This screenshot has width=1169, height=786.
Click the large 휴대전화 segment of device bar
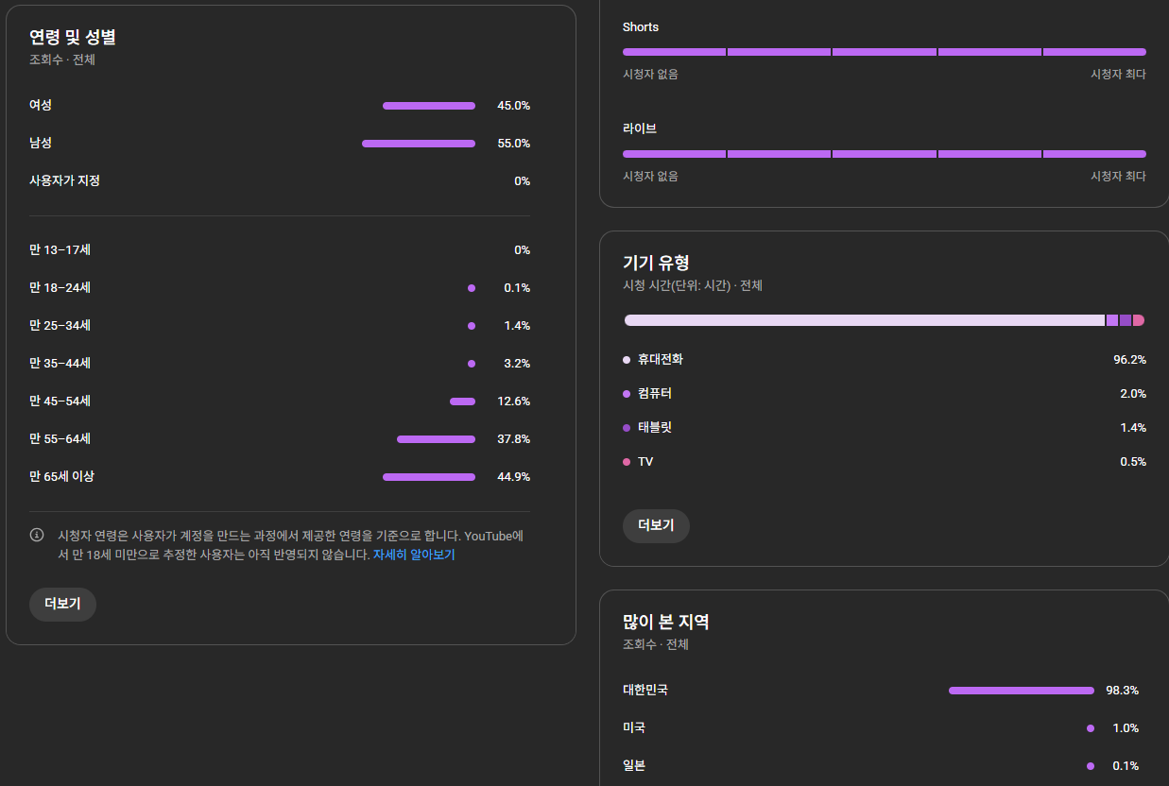[x=864, y=320]
